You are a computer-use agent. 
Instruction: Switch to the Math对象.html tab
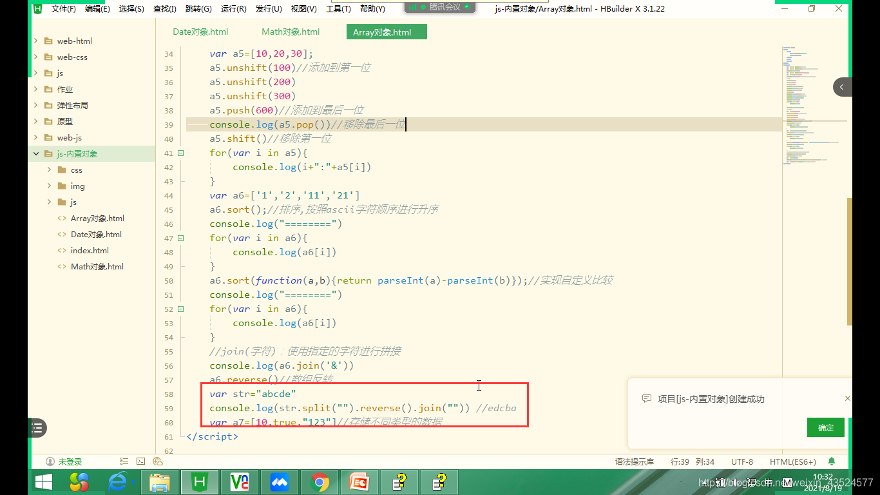tap(291, 32)
